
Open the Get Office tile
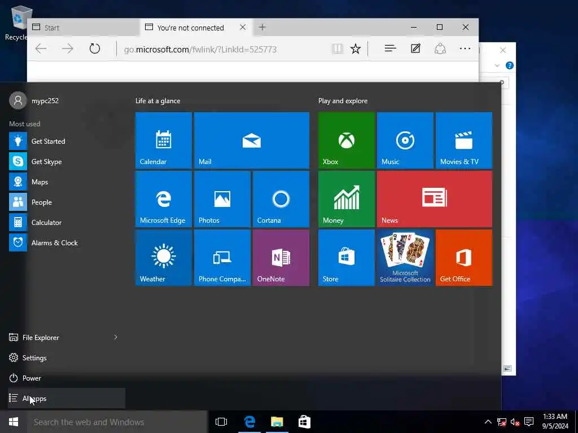click(464, 257)
